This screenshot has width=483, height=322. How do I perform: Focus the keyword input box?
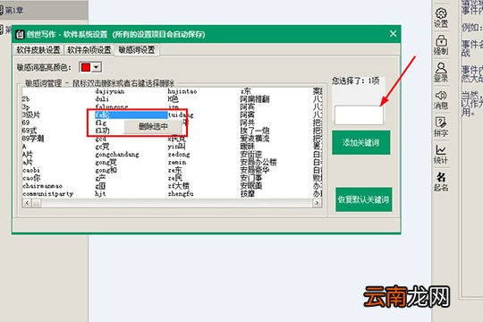(359, 114)
